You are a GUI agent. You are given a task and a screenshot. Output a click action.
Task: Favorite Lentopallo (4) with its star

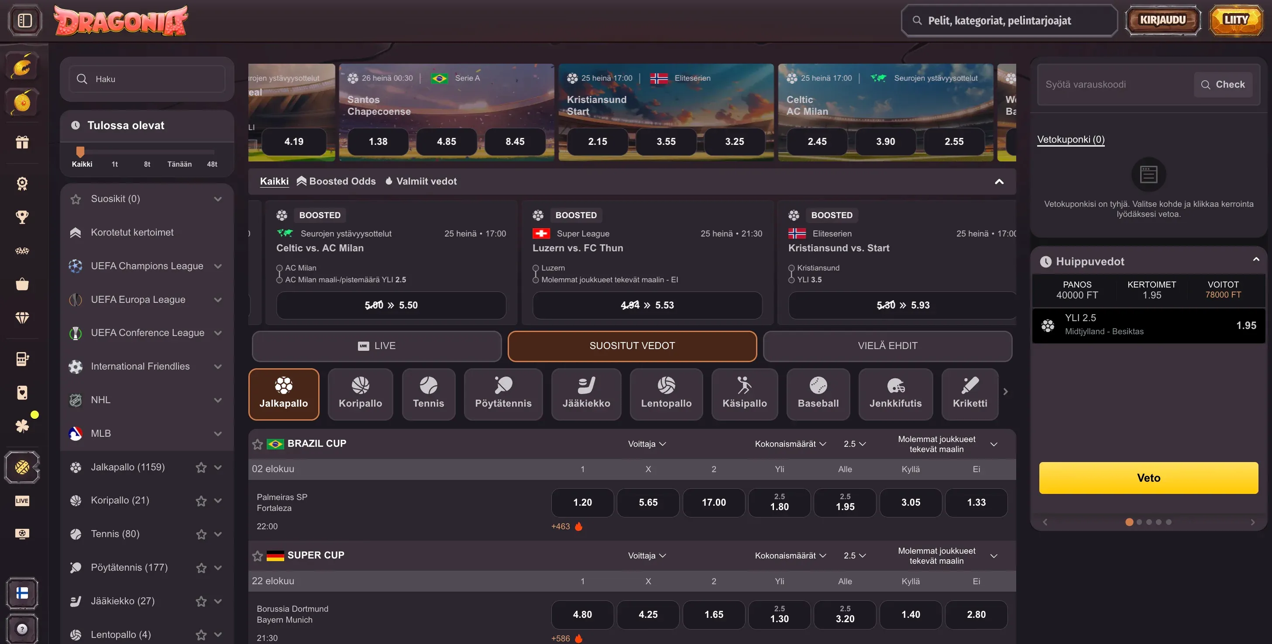(201, 635)
